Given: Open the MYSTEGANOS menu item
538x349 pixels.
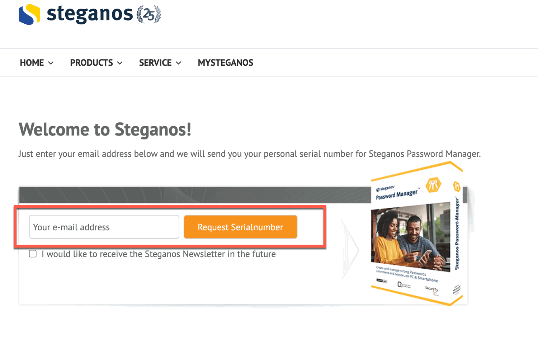Looking at the screenshot, I should (225, 62).
